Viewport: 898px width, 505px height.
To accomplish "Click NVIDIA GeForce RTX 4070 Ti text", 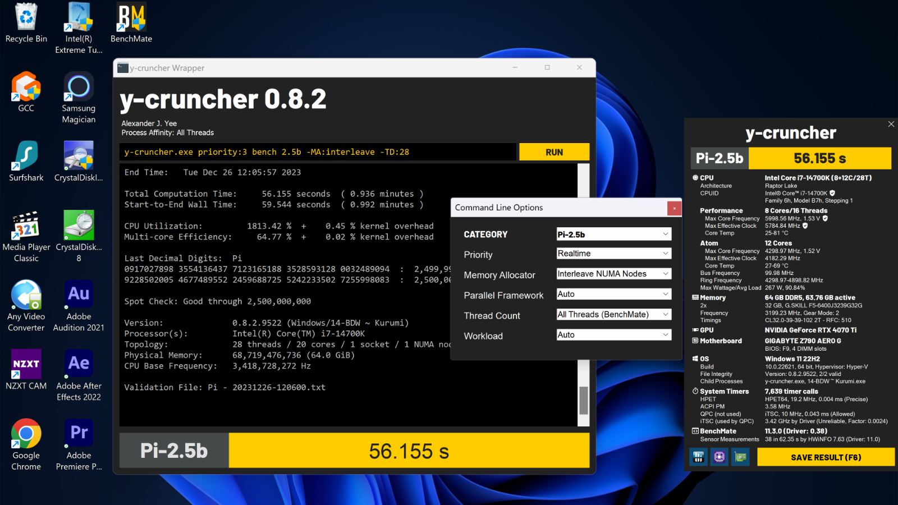I will tap(810, 330).
